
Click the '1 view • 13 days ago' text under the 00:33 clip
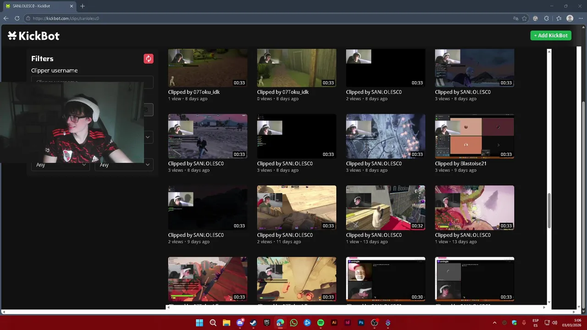pos(456,242)
